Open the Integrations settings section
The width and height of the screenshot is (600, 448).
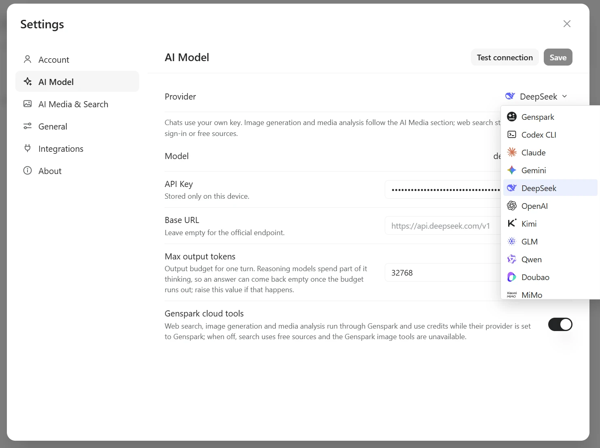pyautogui.click(x=77, y=149)
